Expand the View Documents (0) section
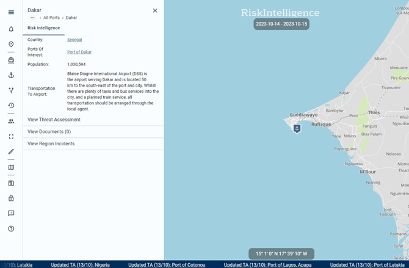409x268 pixels. click(93, 132)
